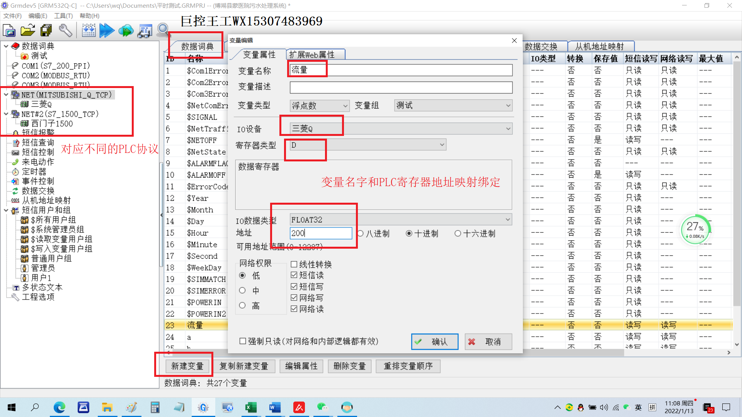Screen dimensions: 742x417
Task: Open the 变量类型 浮点数 dropdown
Action: [x=319, y=106]
